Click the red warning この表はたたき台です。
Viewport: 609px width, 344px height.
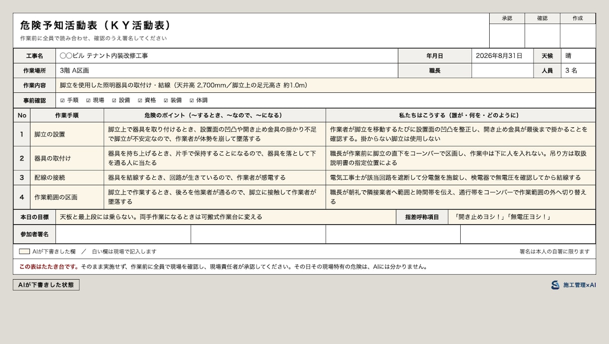click(49, 267)
